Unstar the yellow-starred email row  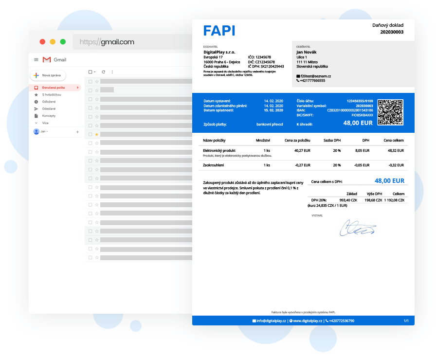97,134
